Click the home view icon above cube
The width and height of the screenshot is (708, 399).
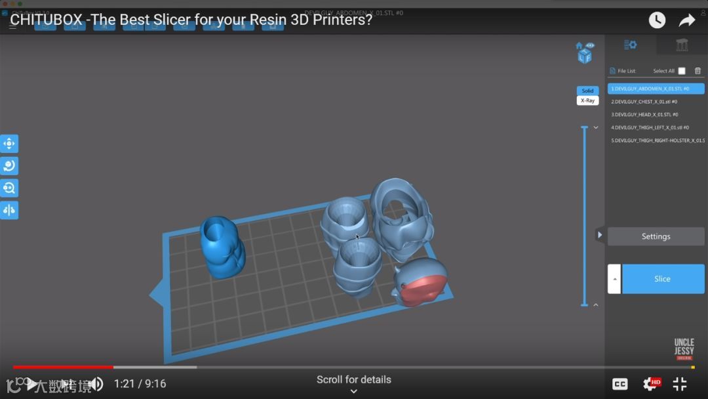[580, 45]
